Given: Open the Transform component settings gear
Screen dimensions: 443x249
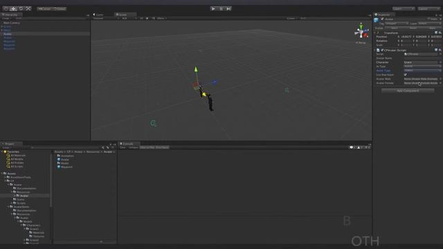Looking at the screenshot, I should (x=440, y=33).
